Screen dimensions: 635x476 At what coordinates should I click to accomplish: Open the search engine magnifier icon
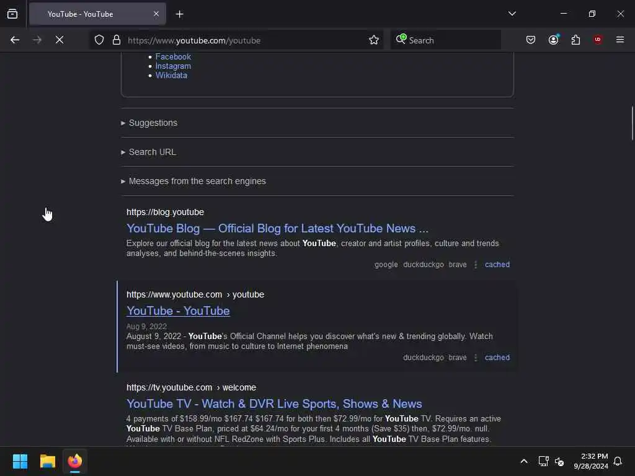(401, 39)
